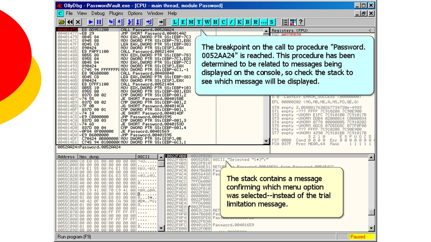Select dump row at address 0055C000
The image size is (431, 242).
(x=107, y=161)
